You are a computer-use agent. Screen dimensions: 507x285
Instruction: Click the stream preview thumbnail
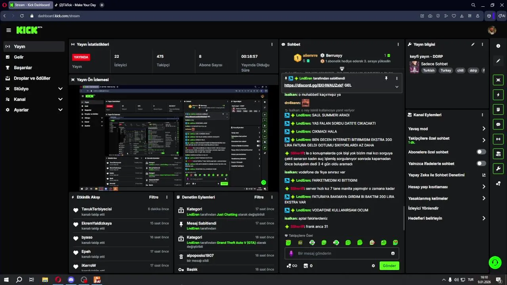(x=173, y=138)
